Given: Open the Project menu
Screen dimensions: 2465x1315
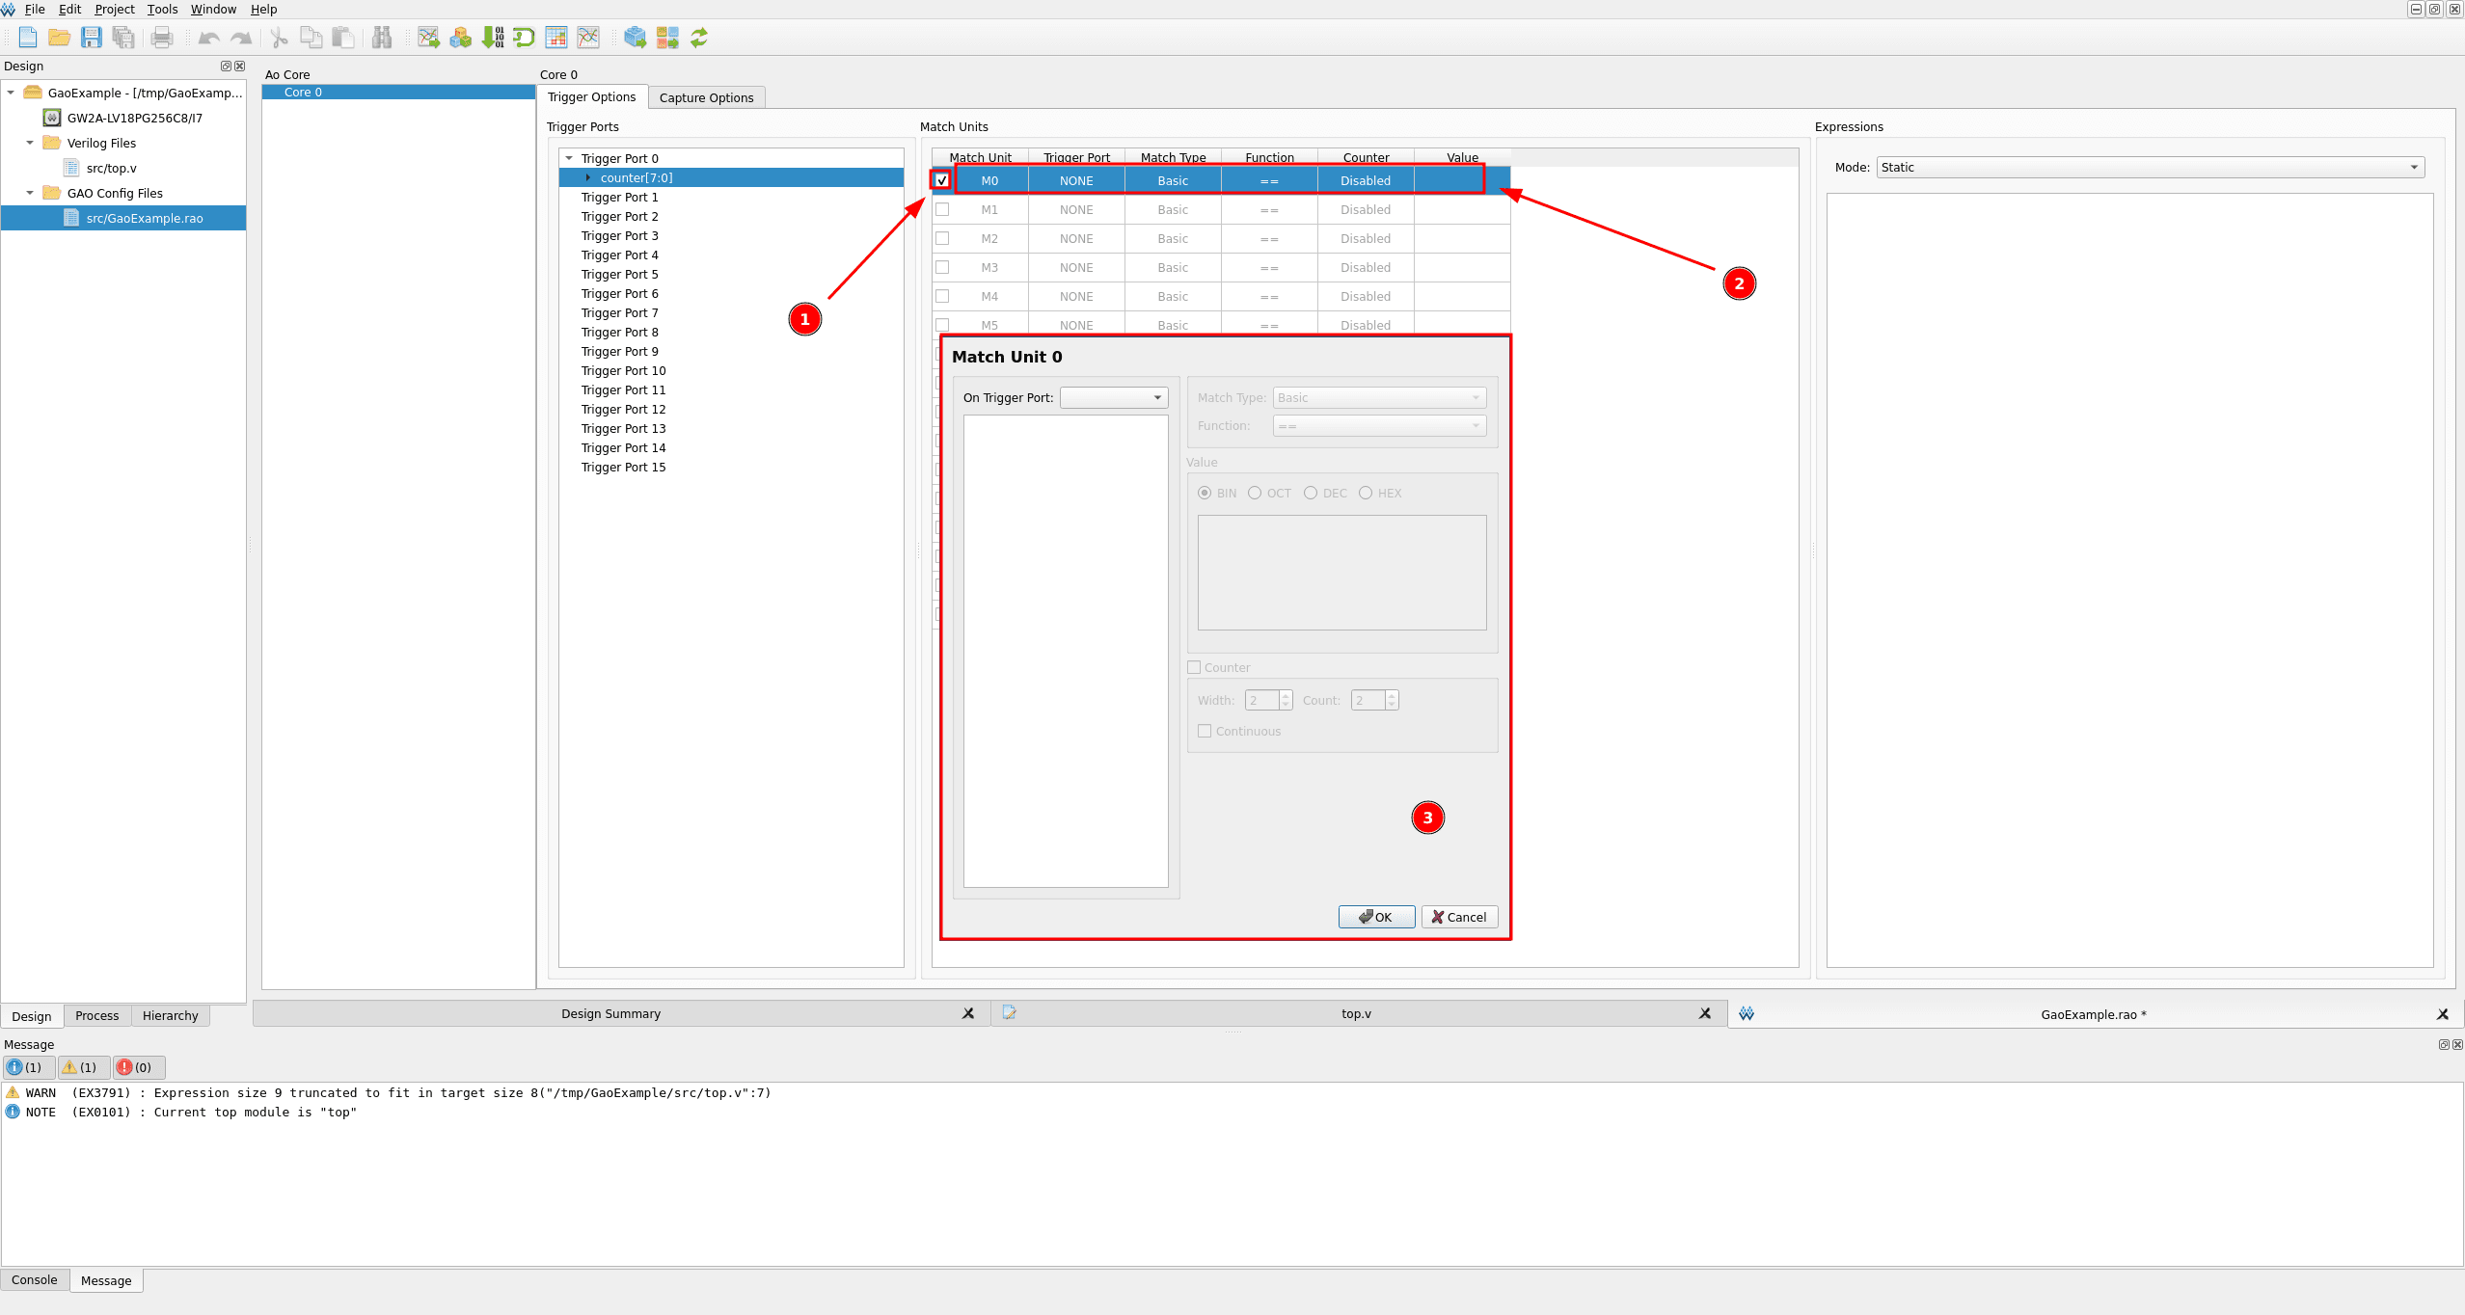Looking at the screenshot, I should (x=115, y=9).
